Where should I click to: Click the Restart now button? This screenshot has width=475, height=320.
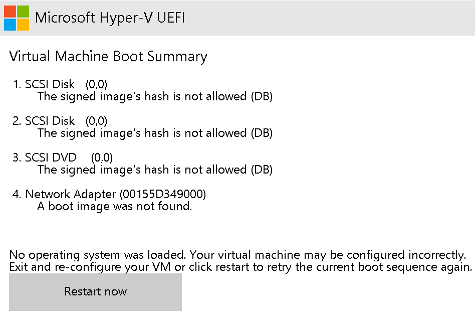click(x=95, y=292)
